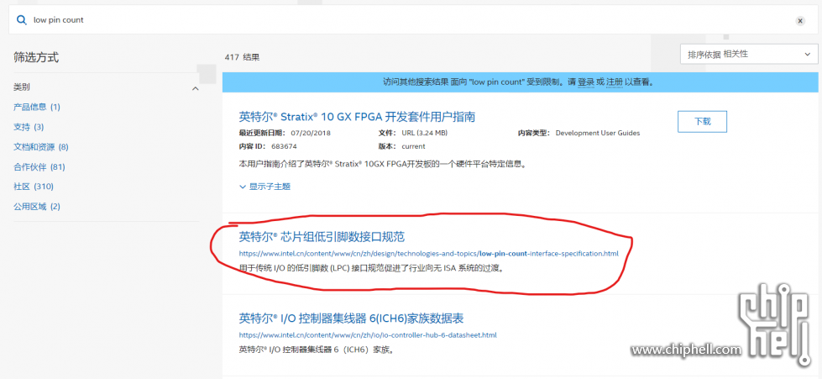
Task: Filter by 支持 (3)
Action: (29, 127)
